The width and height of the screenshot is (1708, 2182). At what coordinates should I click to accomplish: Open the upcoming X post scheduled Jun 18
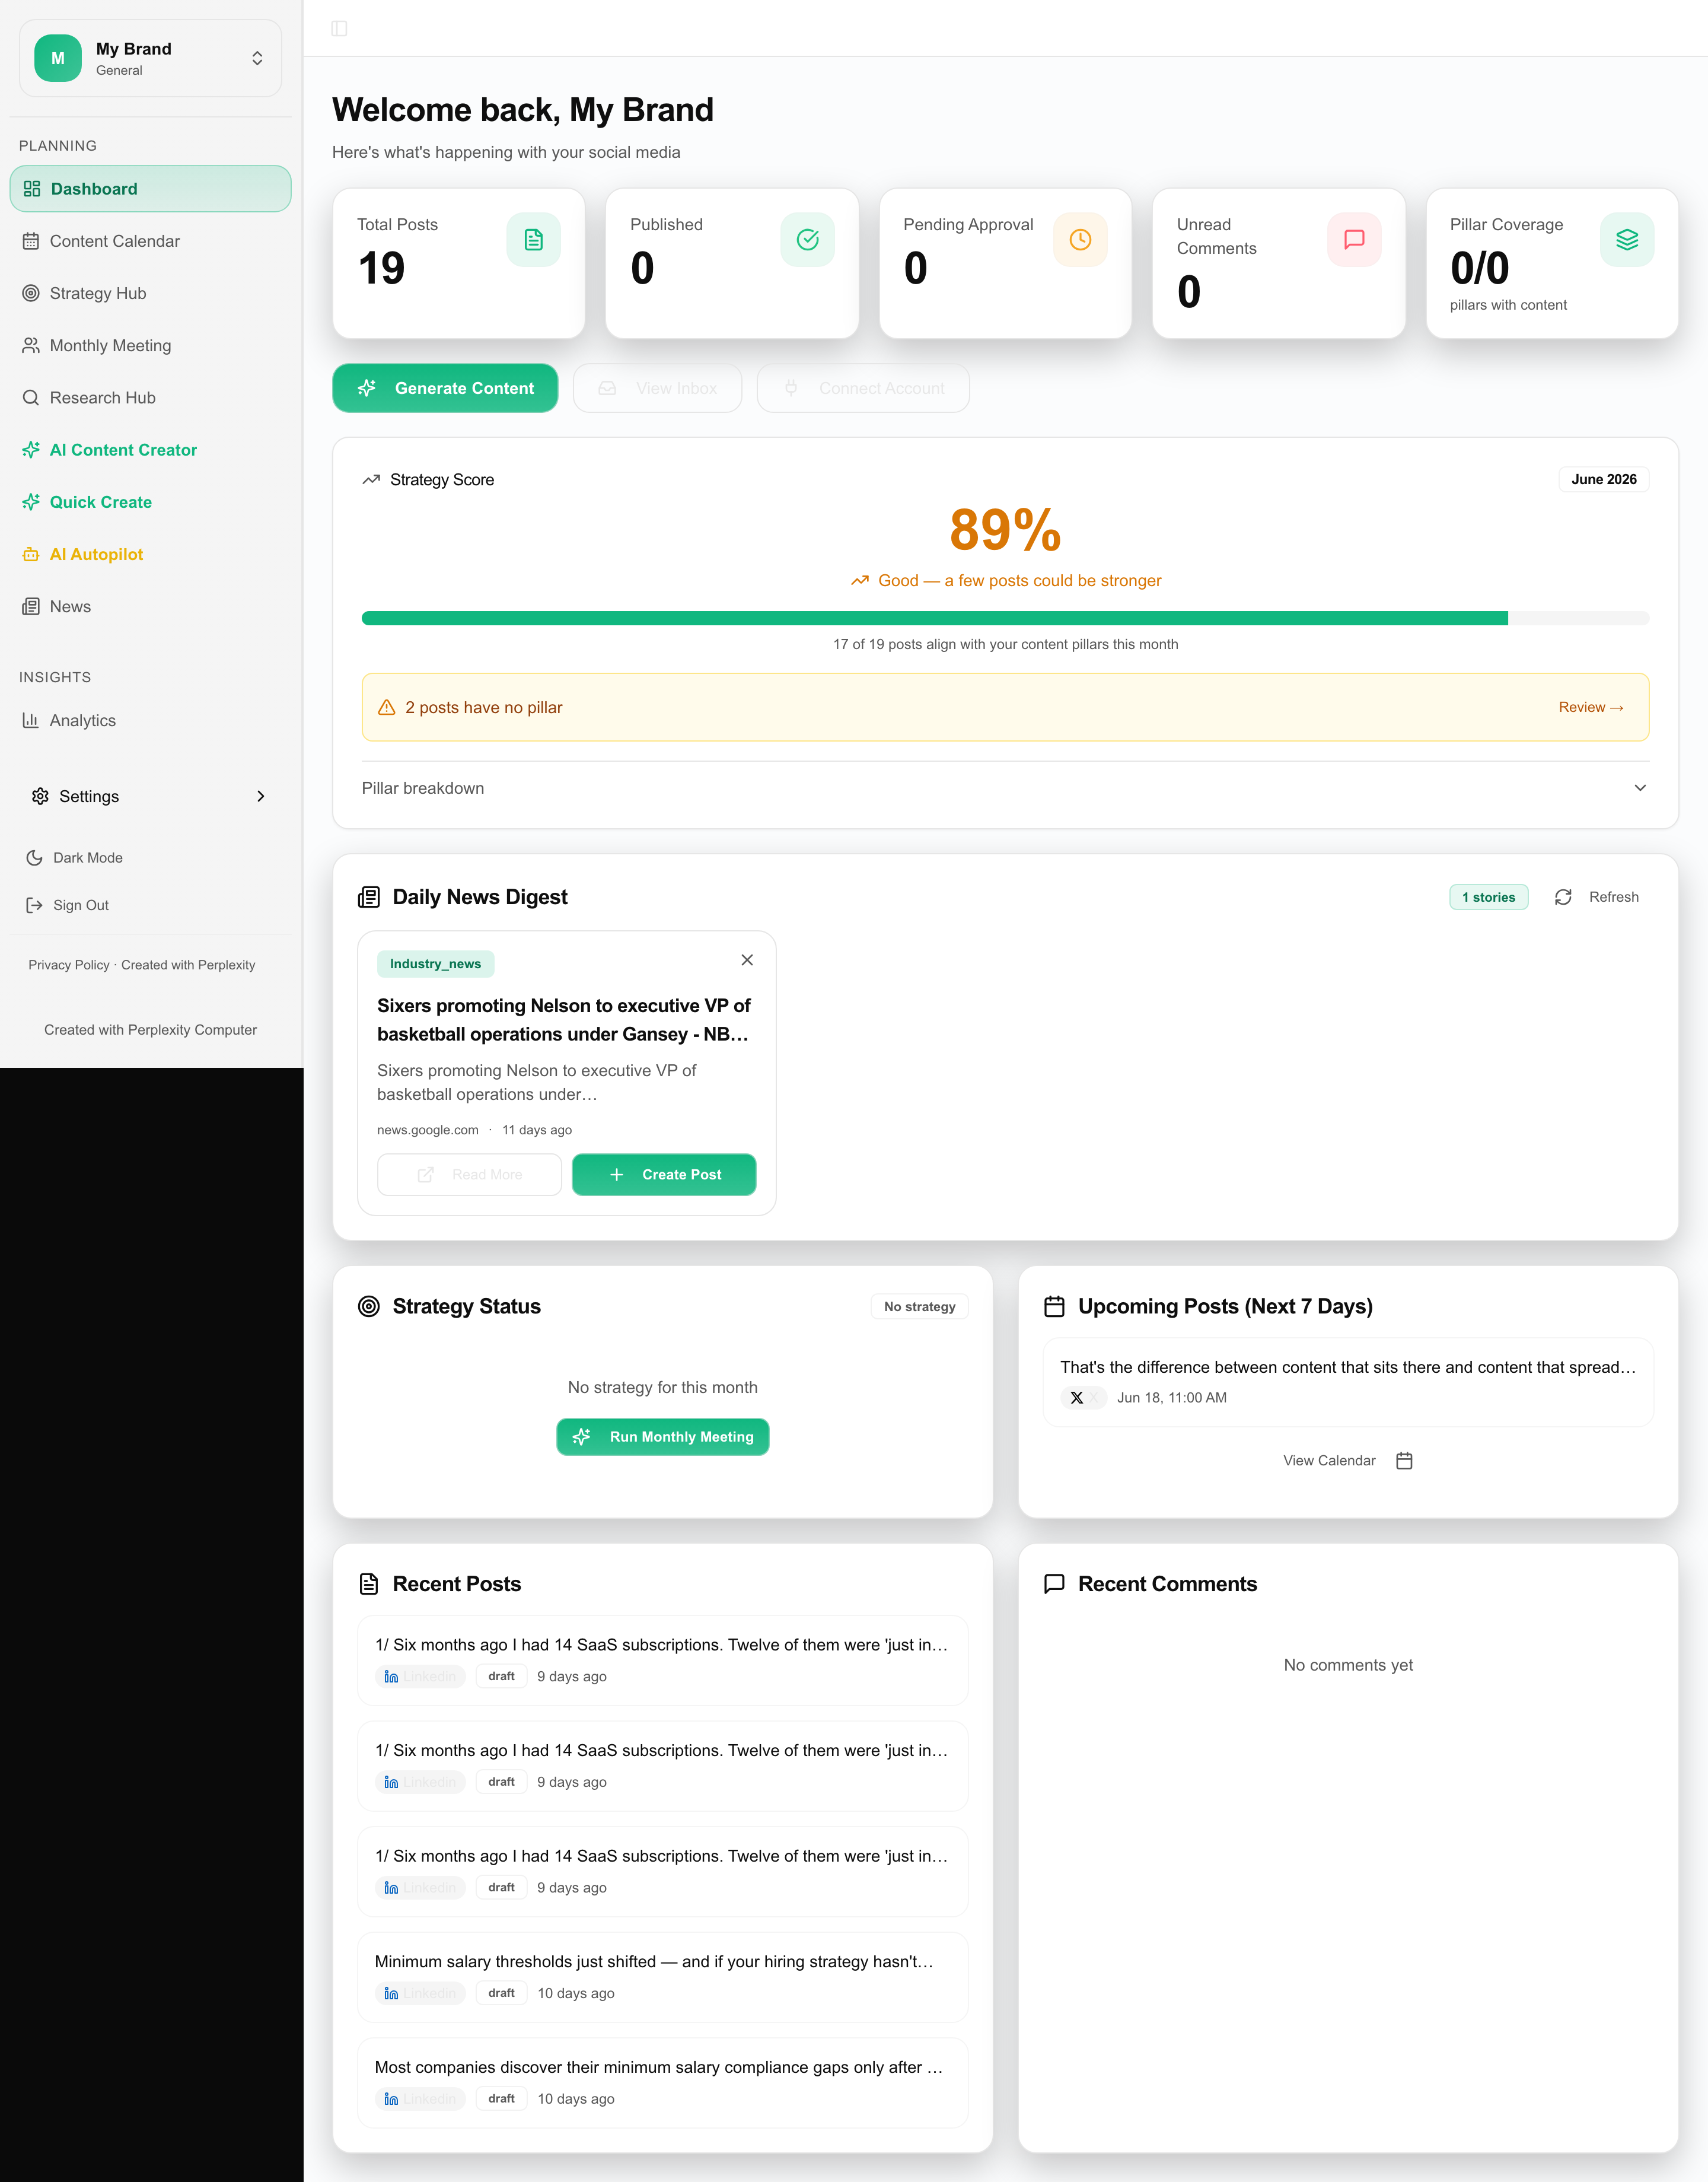tap(1348, 1382)
